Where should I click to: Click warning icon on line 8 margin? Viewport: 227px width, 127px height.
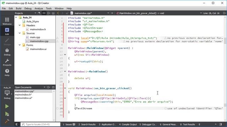57,41
